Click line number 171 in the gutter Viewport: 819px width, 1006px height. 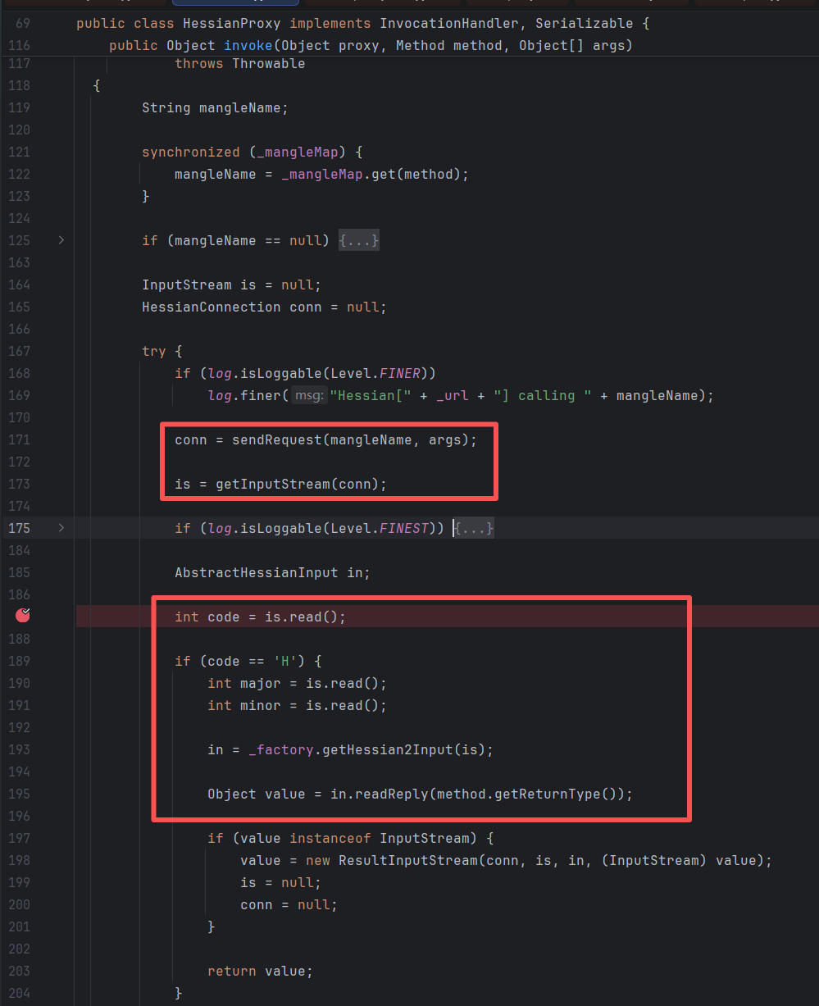click(19, 439)
